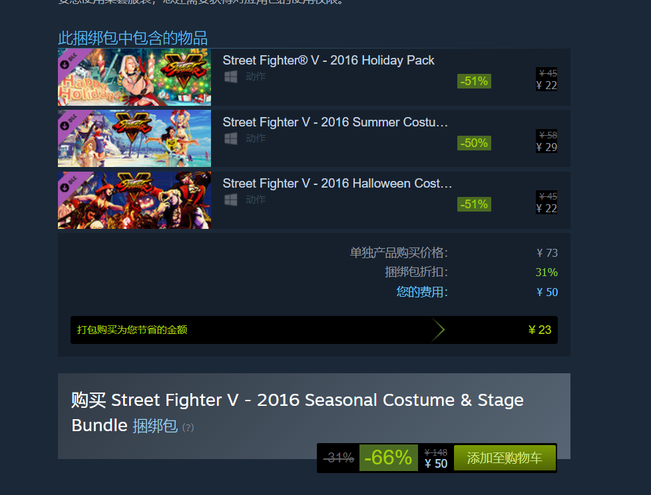This screenshot has height=495, width=651.
Task: Open the Street Fighter V 2016 Holiday Pack title
Action: coord(328,61)
